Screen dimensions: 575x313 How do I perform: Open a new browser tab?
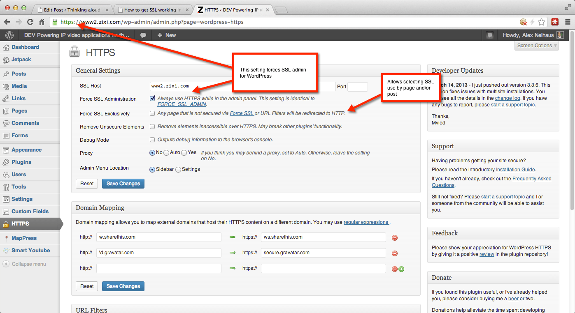pyautogui.click(x=281, y=10)
